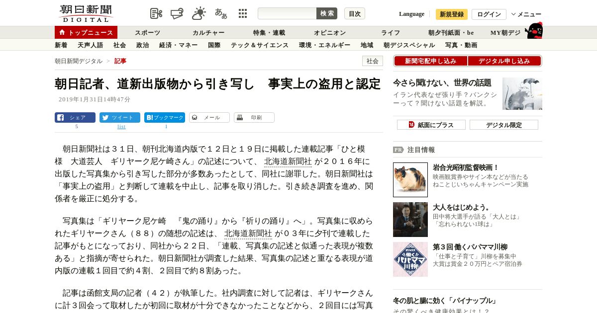
Task: Click the 働くパパママ川柳 thumbnail
Action: click(410, 259)
